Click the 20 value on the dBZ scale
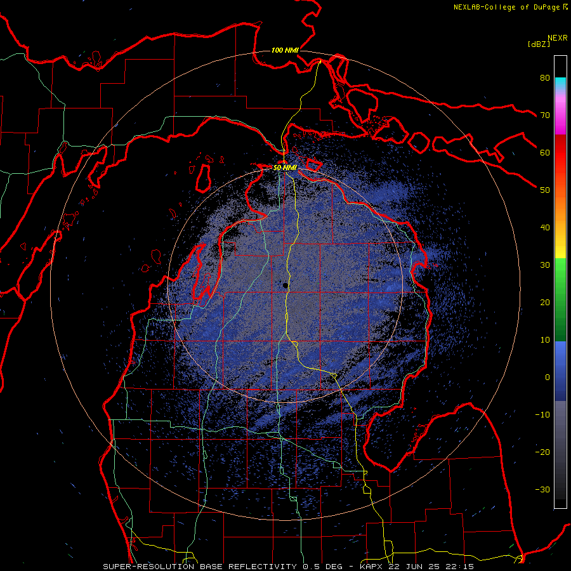The image size is (571, 571). click(545, 302)
